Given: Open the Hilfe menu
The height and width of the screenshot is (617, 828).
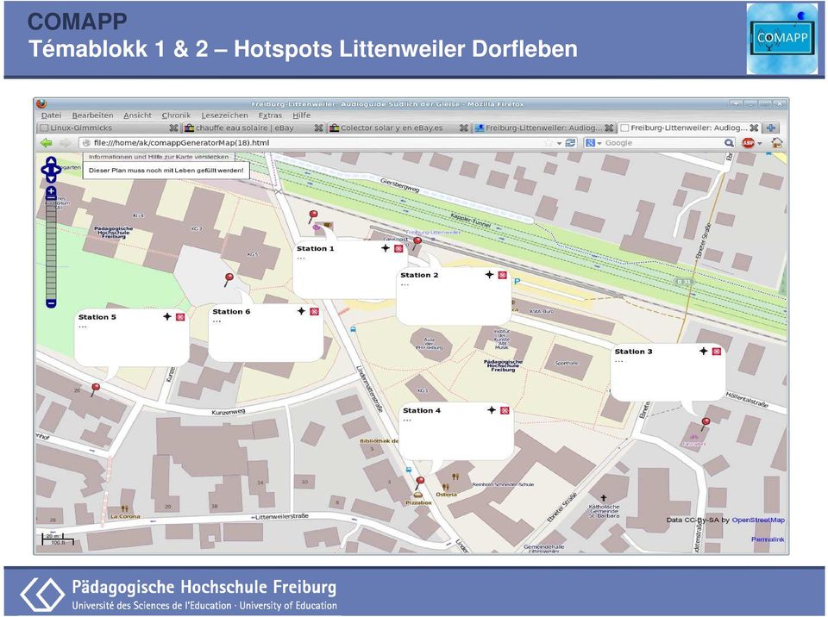Looking at the screenshot, I should pyautogui.click(x=302, y=115).
